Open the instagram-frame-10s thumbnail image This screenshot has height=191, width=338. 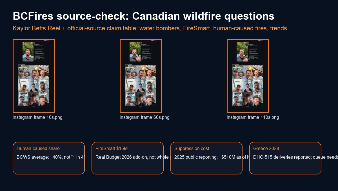point(34,76)
